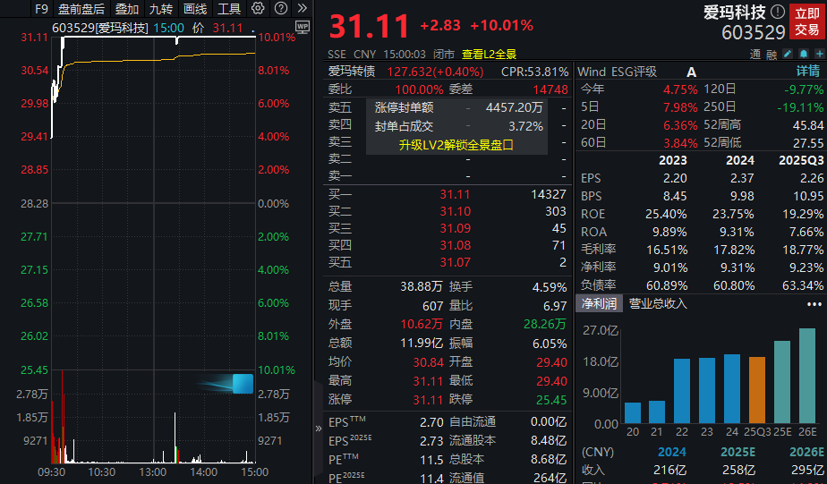Open the info icon beside 爱玛科技
Image resolution: width=827 pixels, height=484 pixels.
(x=778, y=11)
